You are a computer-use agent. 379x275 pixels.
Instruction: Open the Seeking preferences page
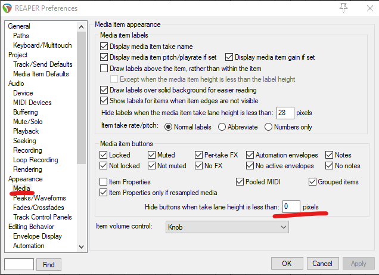click(24, 141)
